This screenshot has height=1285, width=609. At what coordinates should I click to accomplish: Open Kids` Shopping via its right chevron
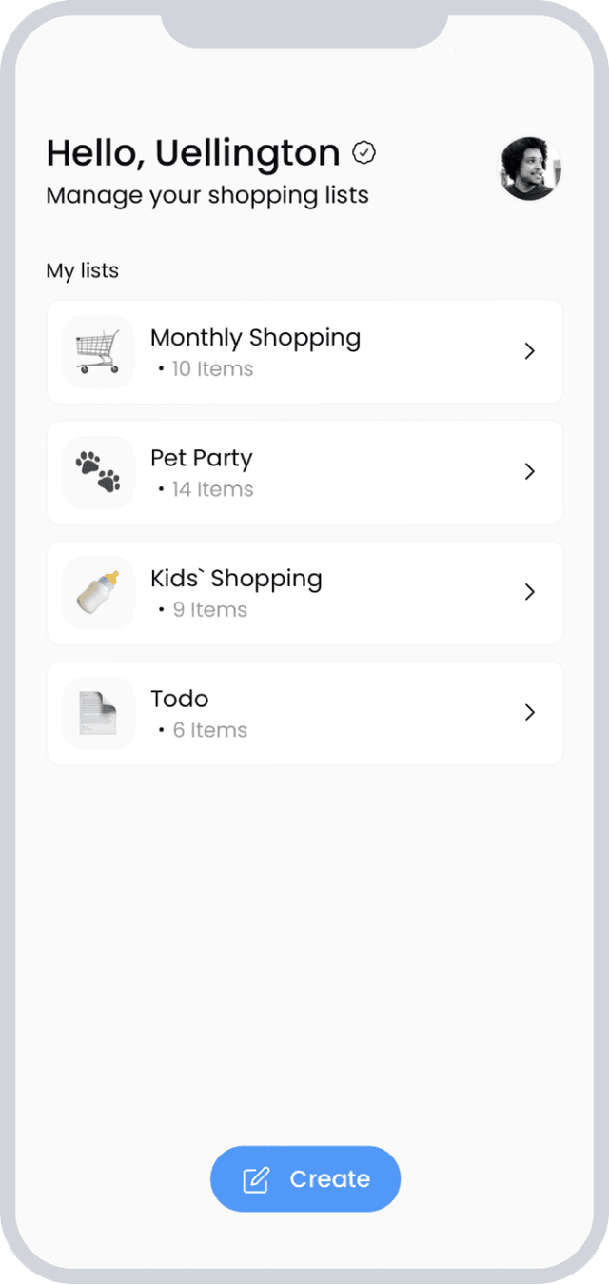[530, 592]
